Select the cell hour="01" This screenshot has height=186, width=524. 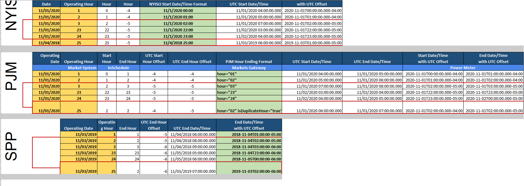(249, 74)
